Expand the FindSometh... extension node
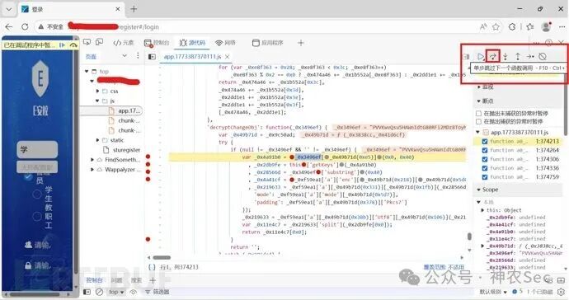Screen dimensions: 569x300 92,160
